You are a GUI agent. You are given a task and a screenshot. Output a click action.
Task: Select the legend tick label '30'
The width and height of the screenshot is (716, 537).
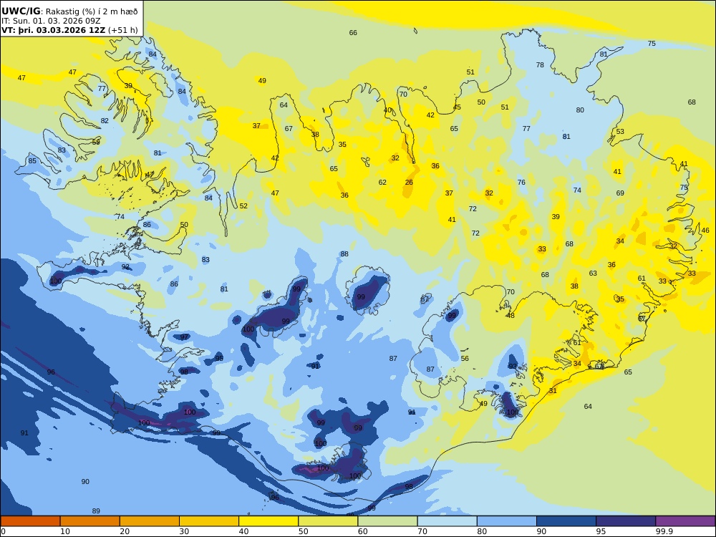(x=185, y=531)
